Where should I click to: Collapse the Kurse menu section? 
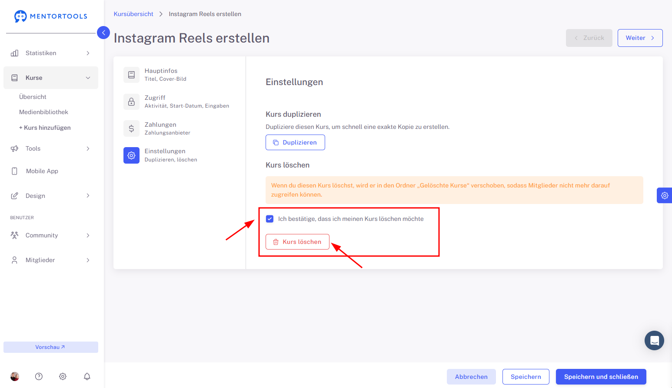pyautogui.click(x=51, y=78)
